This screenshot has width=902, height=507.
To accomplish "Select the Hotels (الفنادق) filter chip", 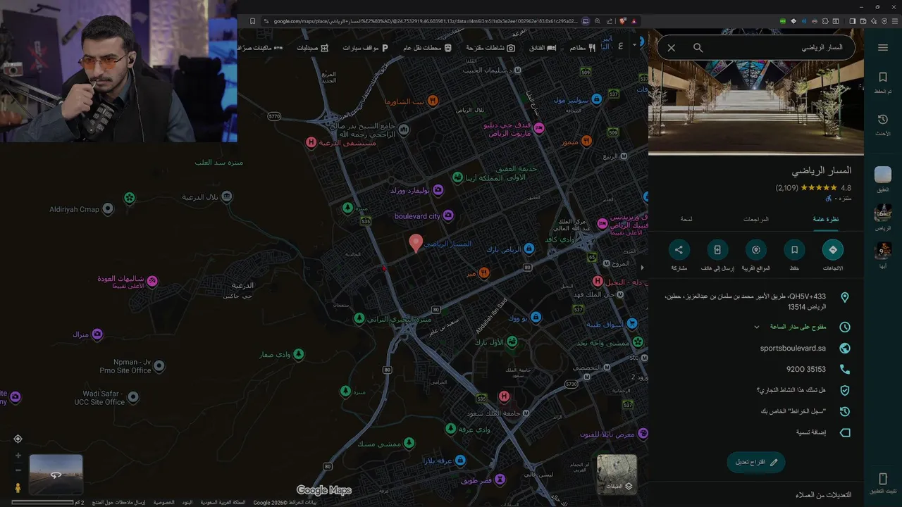I will pyautogui.click(x=541, y=47).
